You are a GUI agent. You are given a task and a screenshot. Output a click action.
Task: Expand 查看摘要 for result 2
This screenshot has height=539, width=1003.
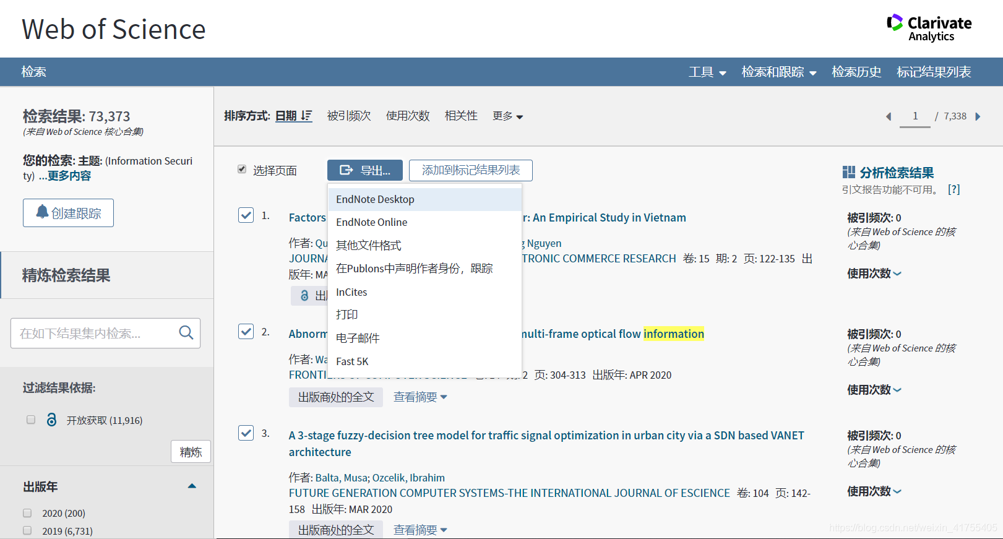pos(420,397)
